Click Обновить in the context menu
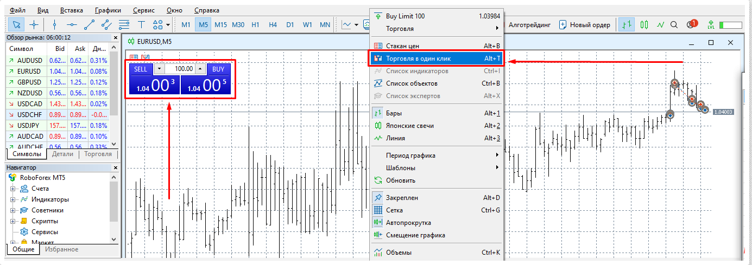The image size is (752, 265). click(437, 180)
